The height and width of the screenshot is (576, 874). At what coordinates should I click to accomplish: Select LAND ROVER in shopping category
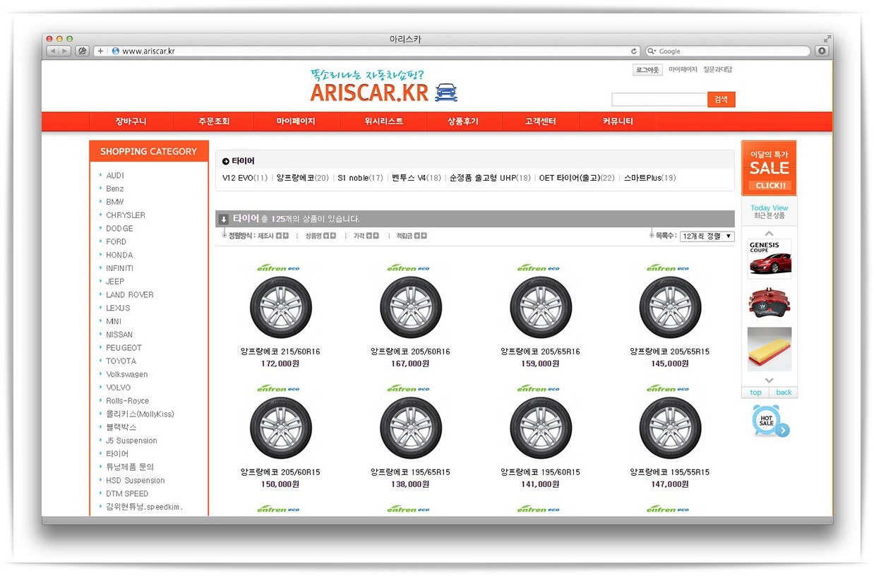click(x=130, y=295)
